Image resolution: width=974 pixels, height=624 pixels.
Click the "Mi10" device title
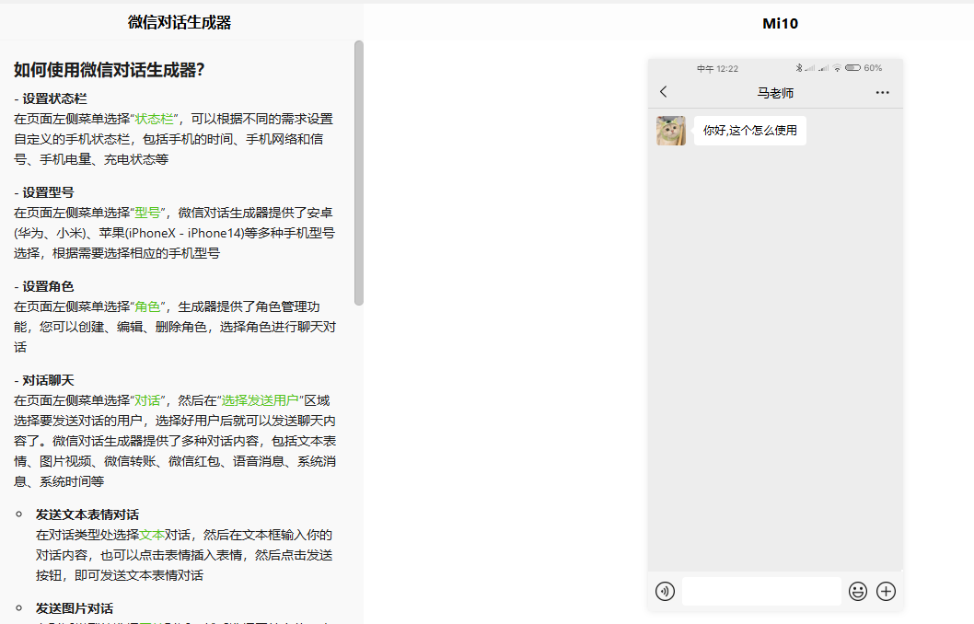(x=780, y=24)
